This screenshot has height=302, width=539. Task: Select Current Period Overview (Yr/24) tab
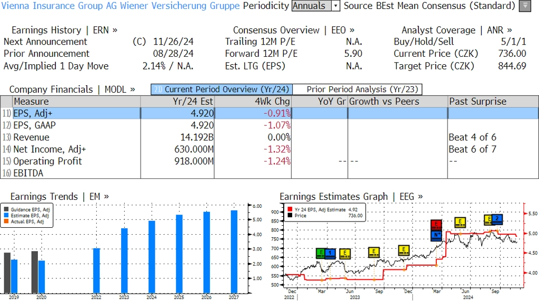coord(222,89)
